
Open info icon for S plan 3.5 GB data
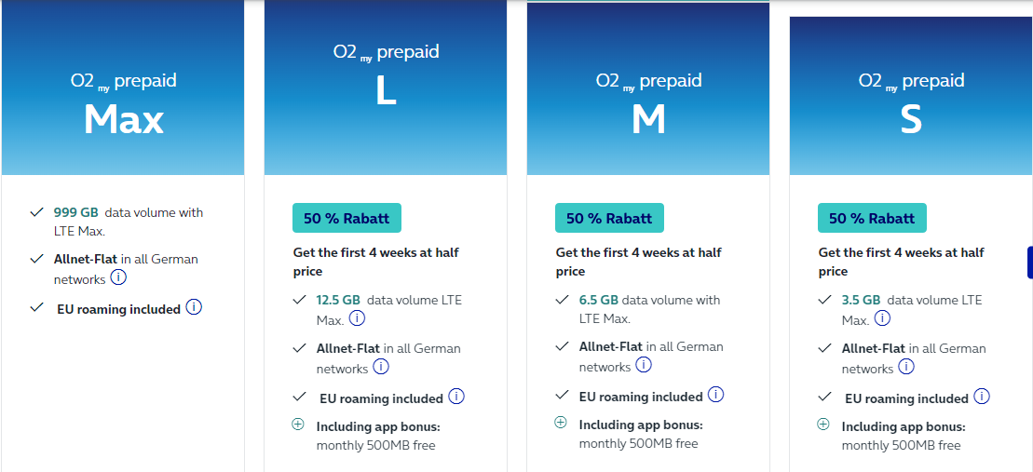pyautogui.click(x=882, y=318)
